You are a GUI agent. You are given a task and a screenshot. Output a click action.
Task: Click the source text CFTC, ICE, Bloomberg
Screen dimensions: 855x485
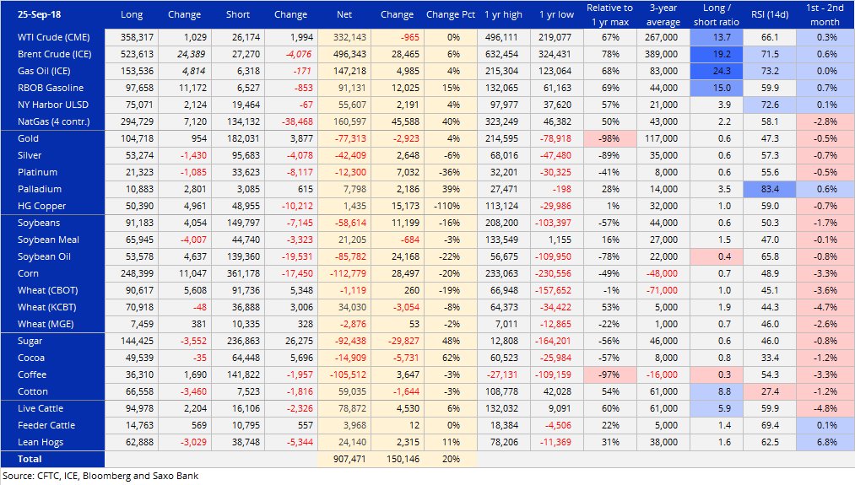(100, 476)
